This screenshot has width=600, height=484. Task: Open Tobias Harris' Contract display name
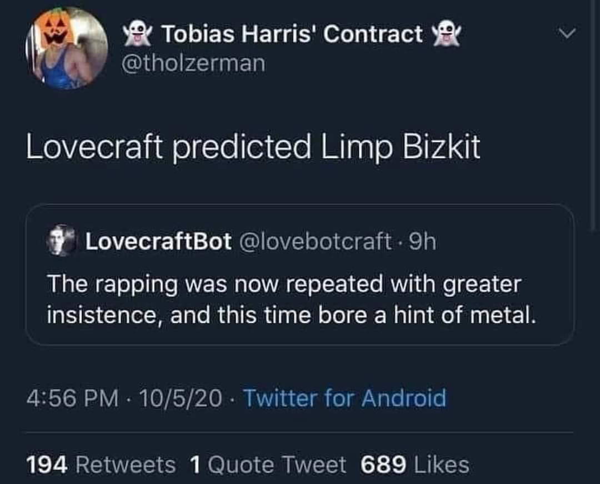(292, 34)
